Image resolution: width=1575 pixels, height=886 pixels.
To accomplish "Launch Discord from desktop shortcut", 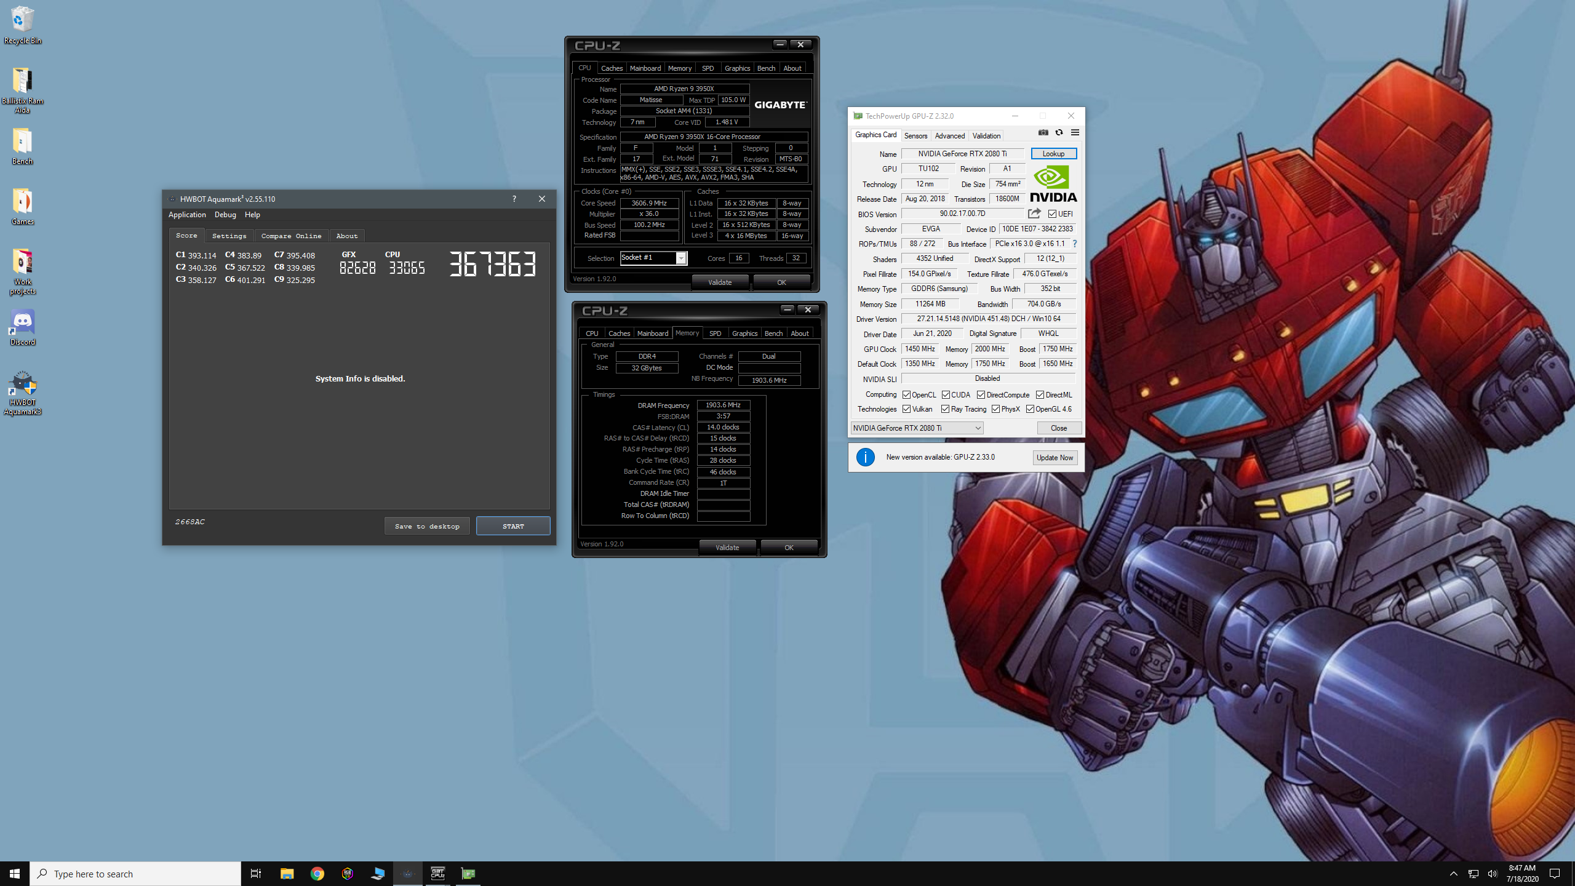I will pyautogui.click(x=22, y=327).
